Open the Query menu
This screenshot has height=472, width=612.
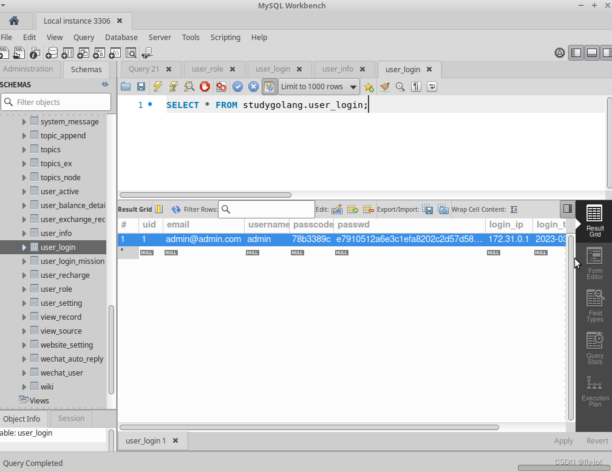point(84,38)
